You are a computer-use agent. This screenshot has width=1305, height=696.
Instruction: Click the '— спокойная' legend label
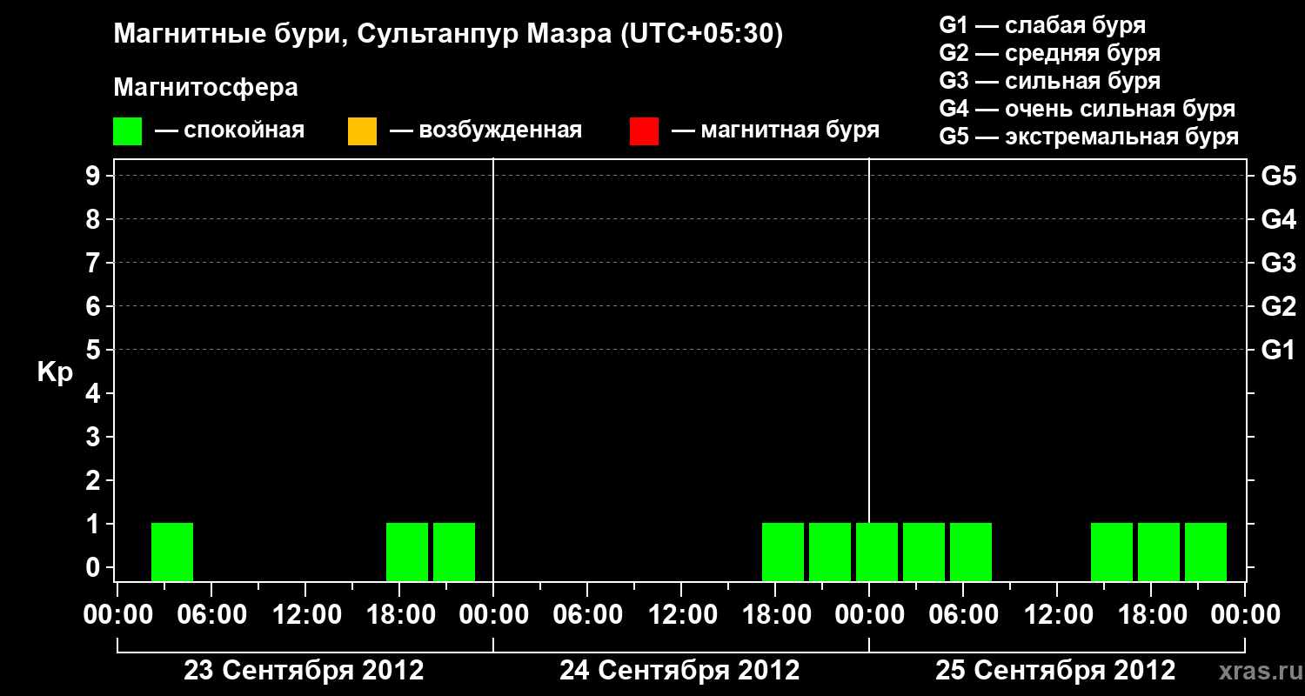coord(230,130)
